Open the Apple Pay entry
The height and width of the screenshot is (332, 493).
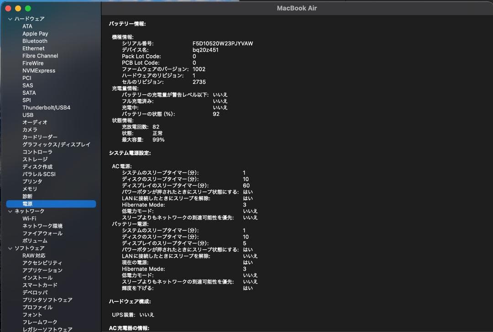35,34
